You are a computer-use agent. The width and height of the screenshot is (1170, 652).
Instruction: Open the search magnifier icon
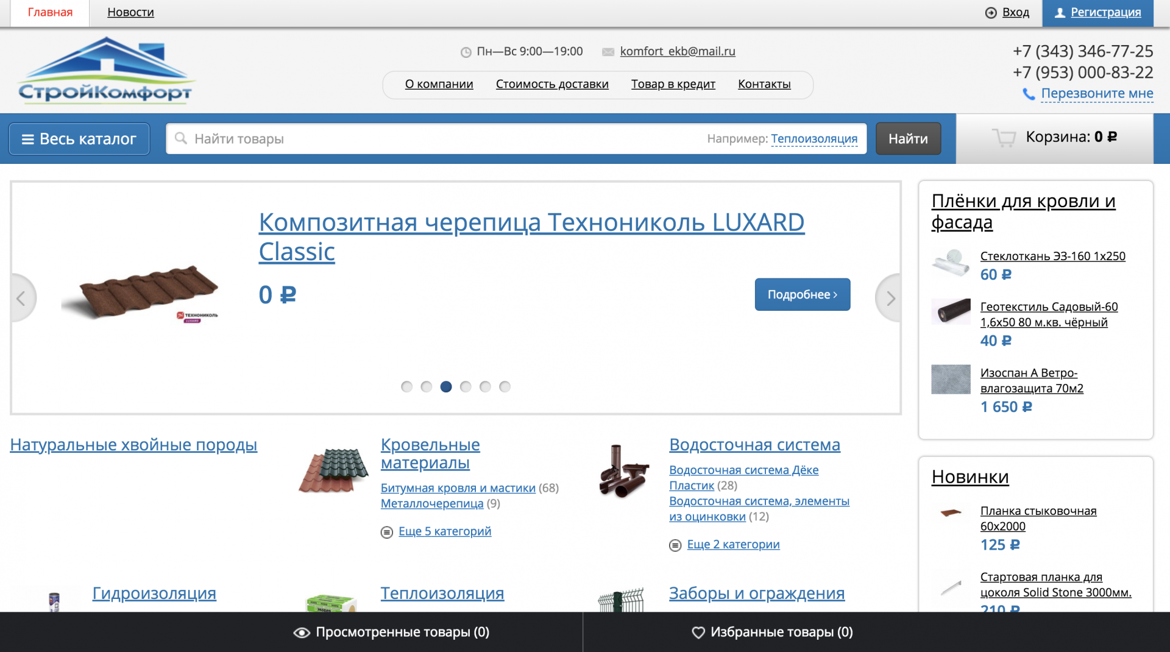[180, 138]
